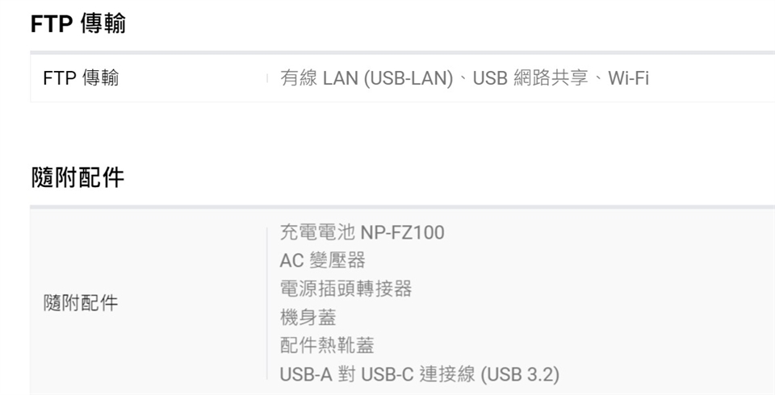Click the 配件熱靴蓋 item
Image resolution: width=775 pixels, height=395 pixels.
pyautogui.click(x=326, y=345)
